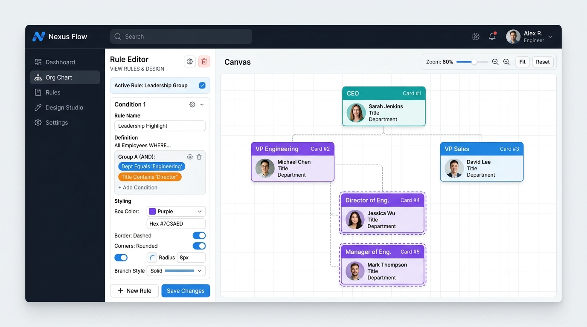Select the Director of Eng. card header
The width and height of the screenshot is (587, 327).
[383, 200]
